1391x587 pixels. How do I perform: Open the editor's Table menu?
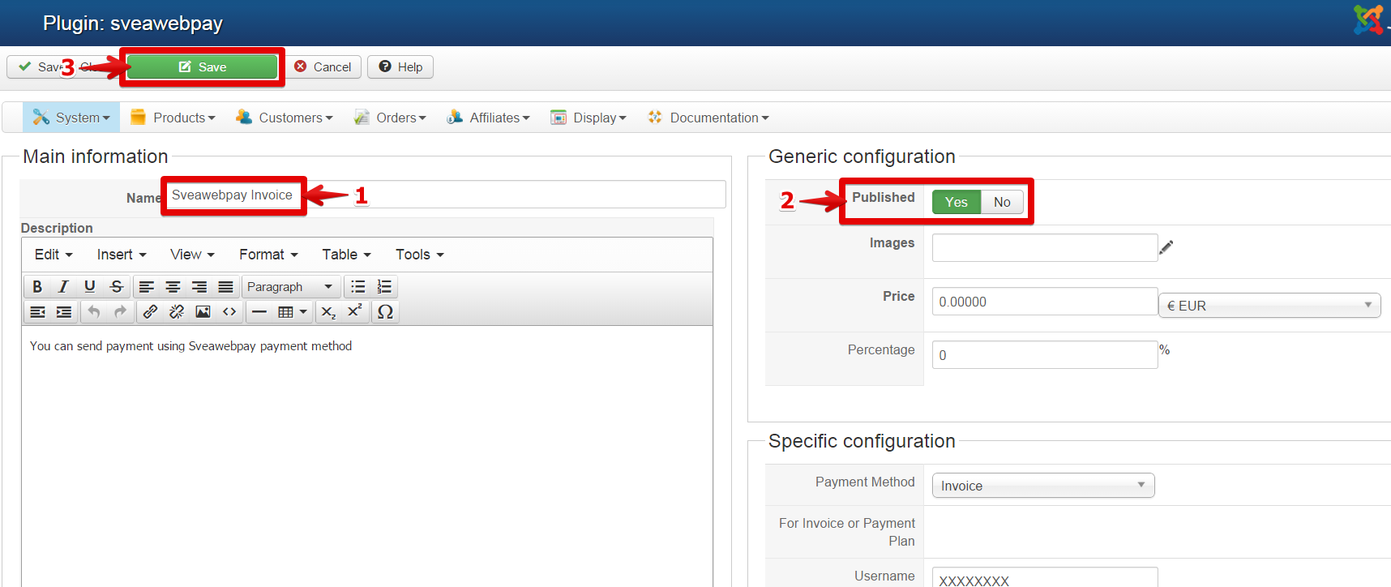(x=346, y=255)
